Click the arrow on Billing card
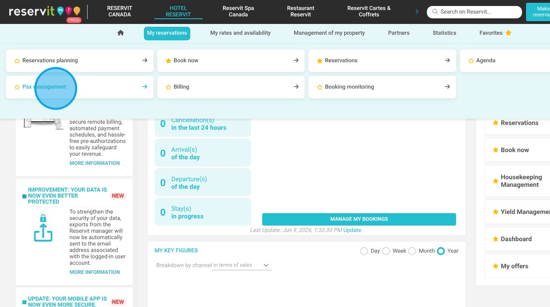The height and width of the screenshot is (307, 550). point(296,87)
